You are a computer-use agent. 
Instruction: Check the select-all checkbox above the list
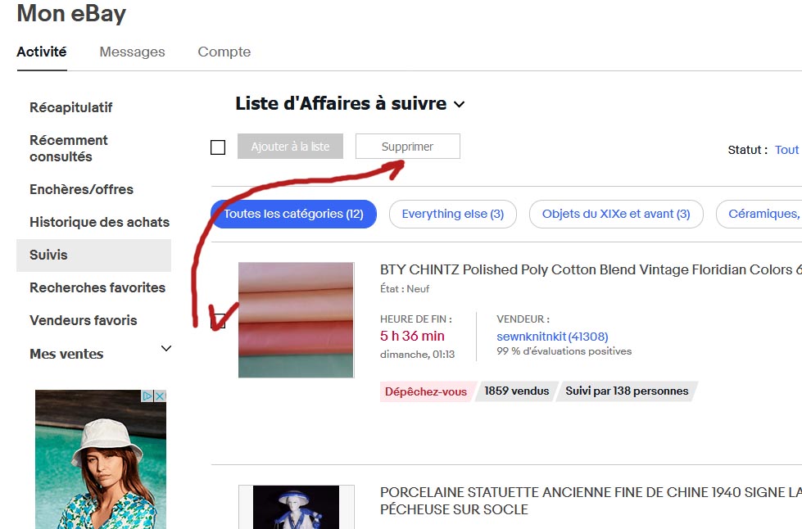(218, 147)
